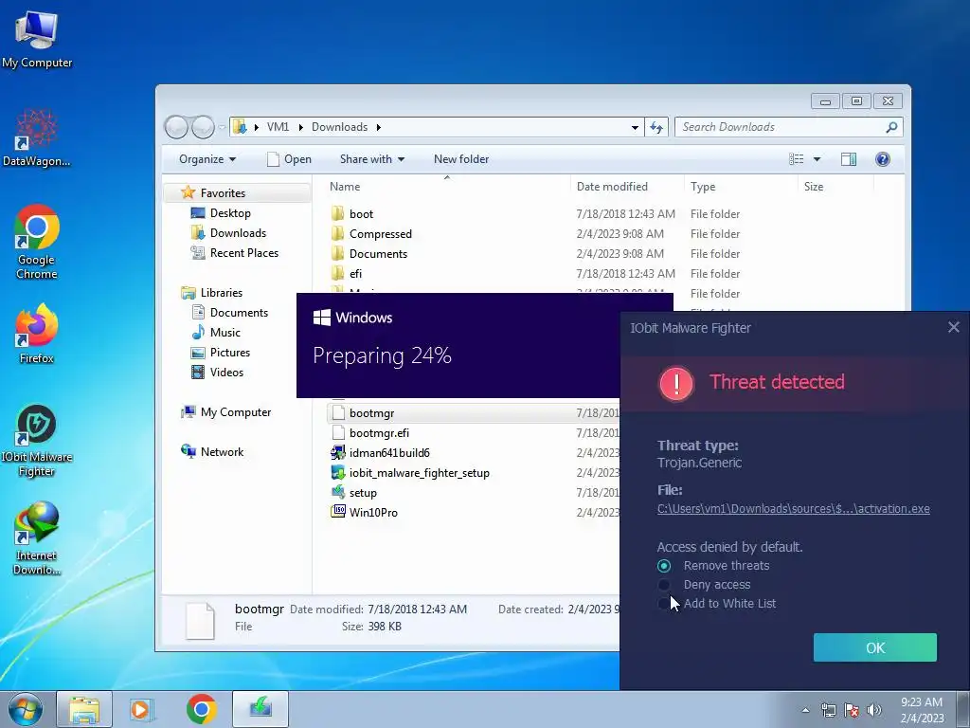This screenshot has height=728, width=970.
Task: Launch Firefox desktop shortcut
Action: coord(37,334)
